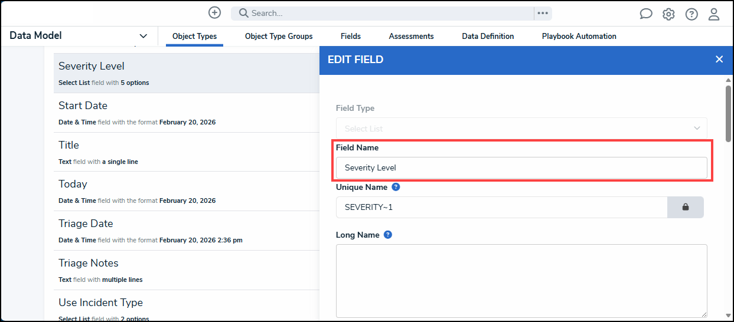Switch to the Fields tab

tap(351, 36)
